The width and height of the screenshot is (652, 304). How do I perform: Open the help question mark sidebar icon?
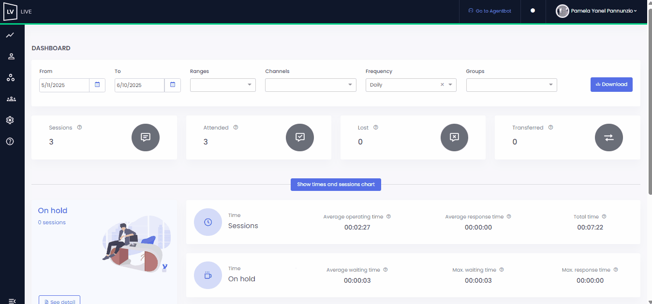pos(10,141)
